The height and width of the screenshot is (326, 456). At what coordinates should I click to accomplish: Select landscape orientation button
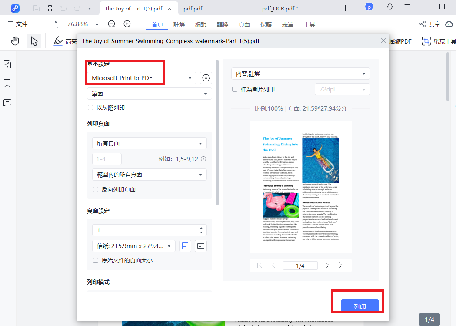200,246
